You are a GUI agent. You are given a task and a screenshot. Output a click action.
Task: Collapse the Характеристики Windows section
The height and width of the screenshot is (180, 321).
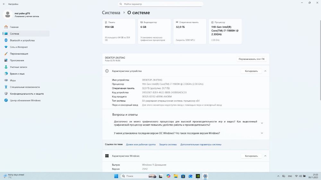pos(265,156)
